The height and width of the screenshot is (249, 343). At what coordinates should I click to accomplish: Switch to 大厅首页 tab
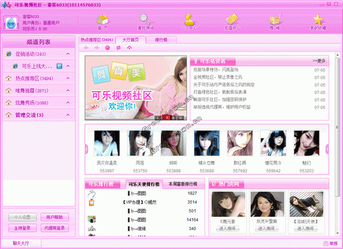pos(130,40)
